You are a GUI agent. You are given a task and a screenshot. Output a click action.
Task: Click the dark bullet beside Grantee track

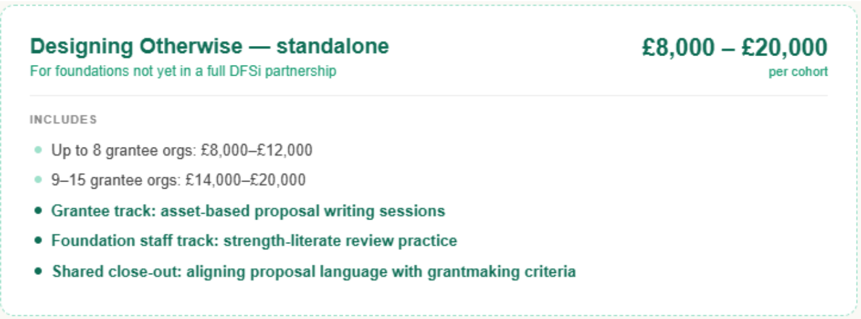point(39,211)
